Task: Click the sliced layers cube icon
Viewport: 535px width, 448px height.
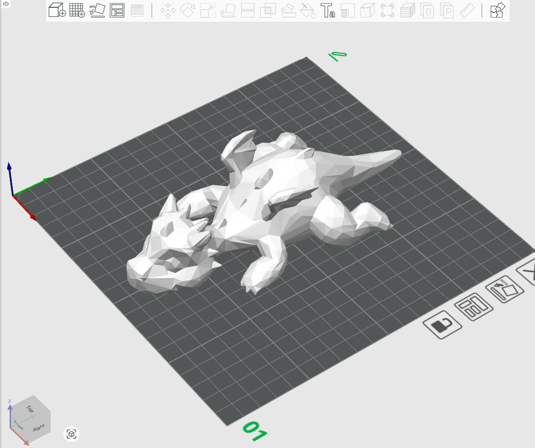Action: tap(407, 10)
